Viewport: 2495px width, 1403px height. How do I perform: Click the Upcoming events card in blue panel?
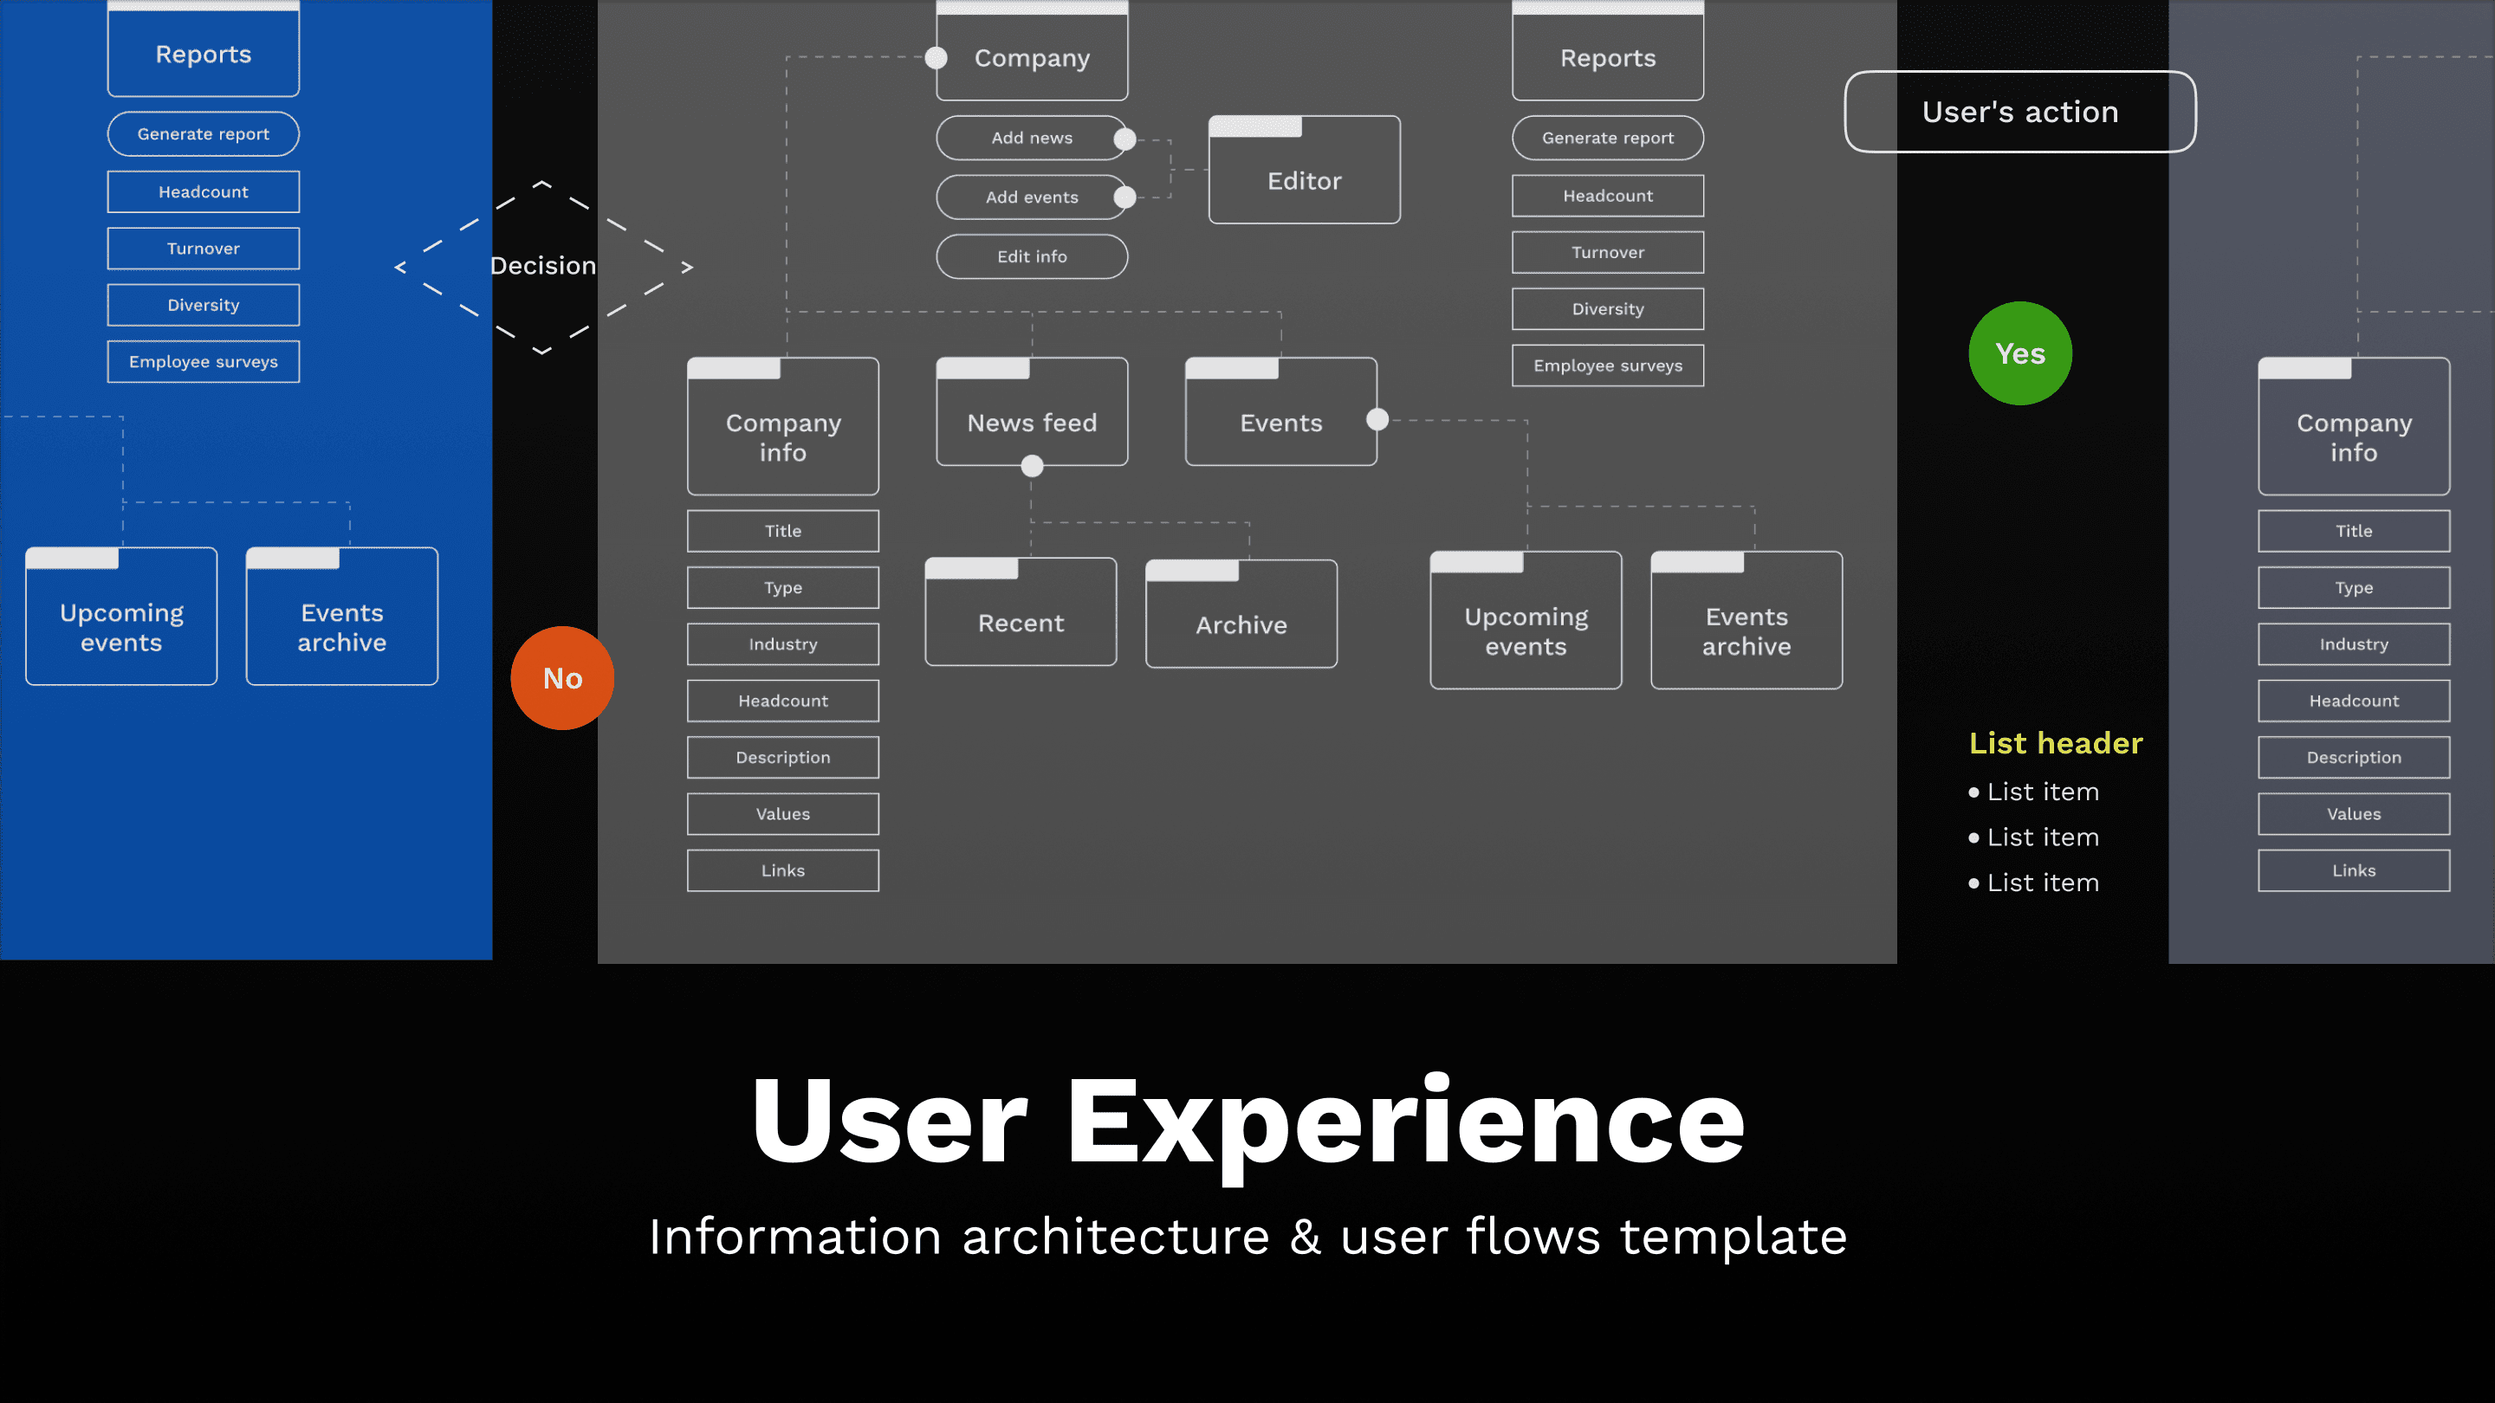tap(121, 626)
